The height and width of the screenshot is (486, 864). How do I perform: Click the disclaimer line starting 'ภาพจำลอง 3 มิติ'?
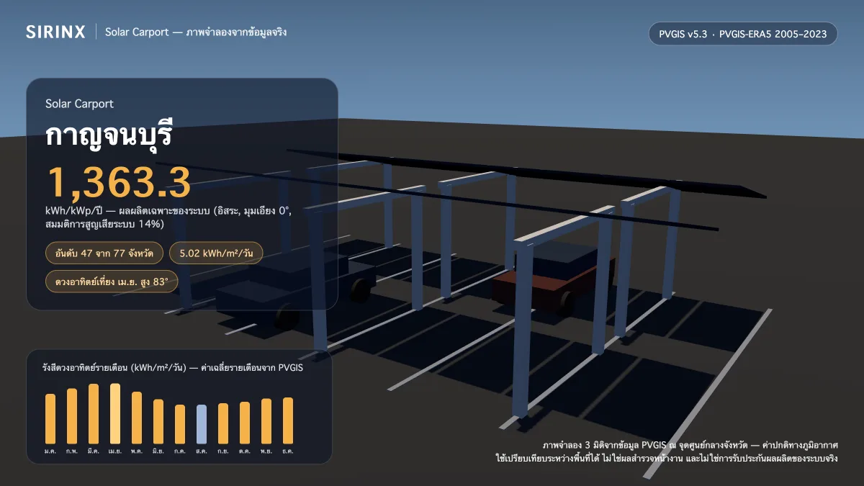690,446
